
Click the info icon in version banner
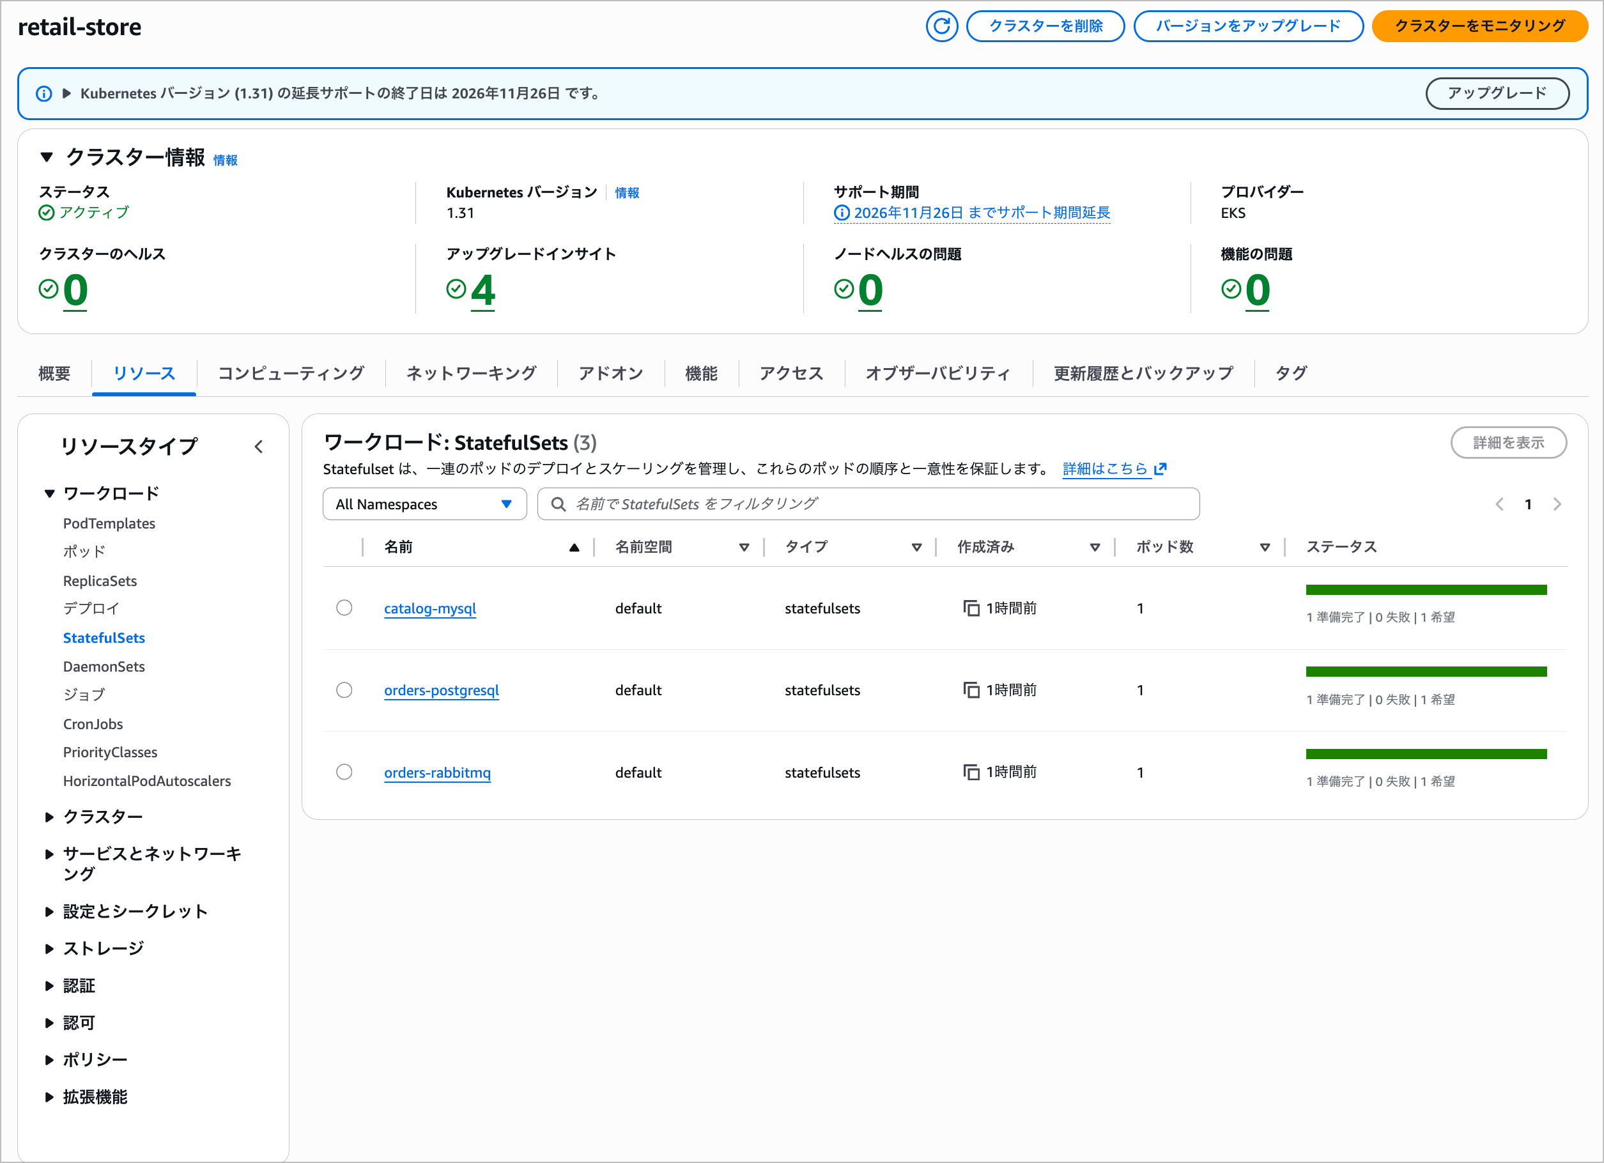click(x=44, y=93)
